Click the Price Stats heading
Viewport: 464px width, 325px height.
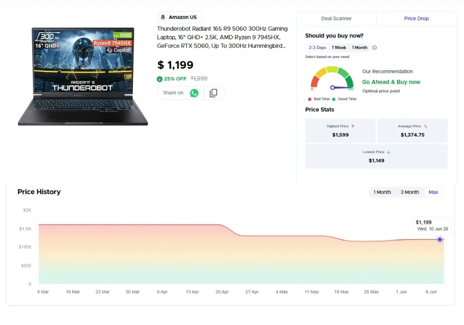tap(320, 110)
